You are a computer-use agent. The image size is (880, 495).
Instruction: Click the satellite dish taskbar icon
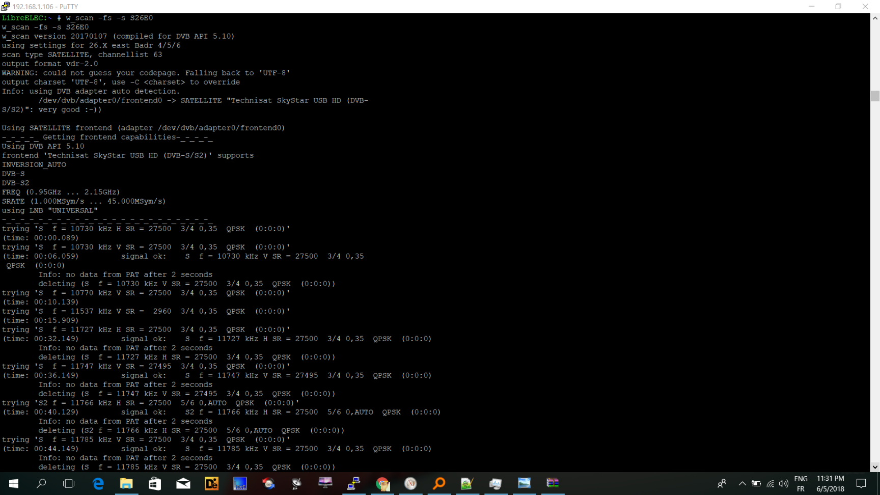point(297,483)
